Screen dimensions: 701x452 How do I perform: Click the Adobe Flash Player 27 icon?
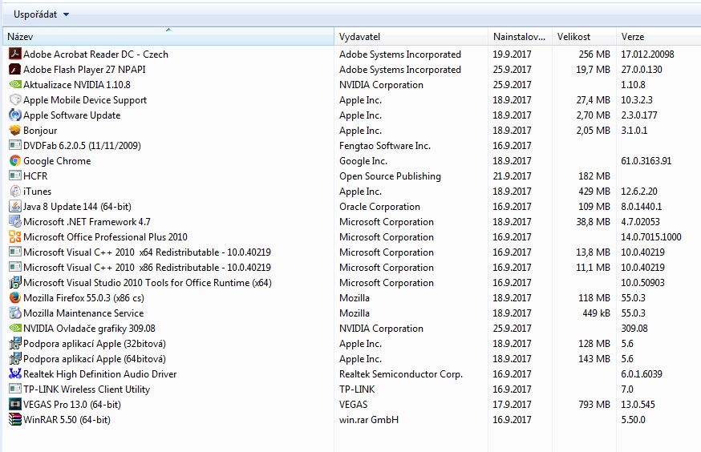pyautogui.click(x=15, y=69)
